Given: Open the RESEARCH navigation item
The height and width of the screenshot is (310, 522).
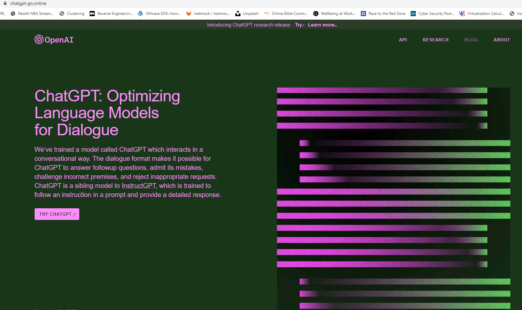Looking at the screenshot, I should coord(435,40).
